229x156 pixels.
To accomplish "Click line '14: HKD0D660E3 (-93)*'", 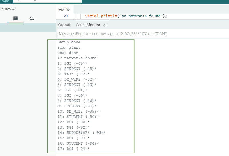I will tap(82, 133).
